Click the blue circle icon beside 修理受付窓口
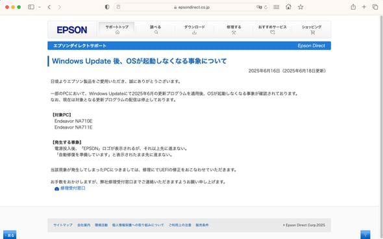Image resolution: width=383 pixels, height=239 pixels. click(56, 188)
